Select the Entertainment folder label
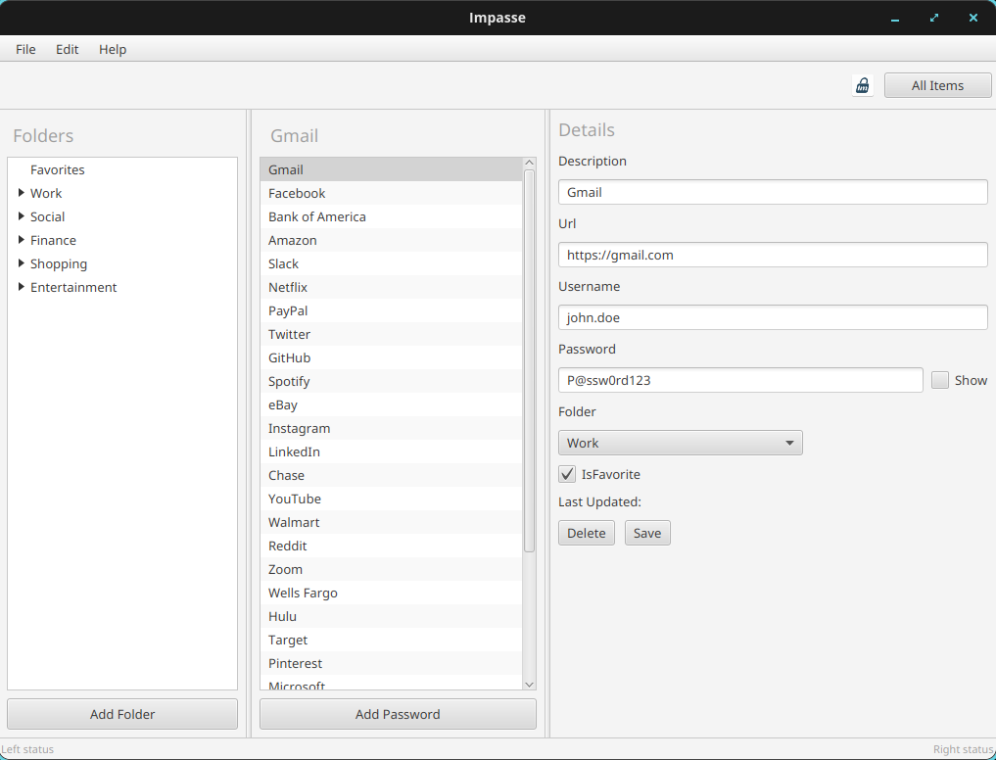The width and height of the screenshot is (996, 760). (x=73, y=287)
